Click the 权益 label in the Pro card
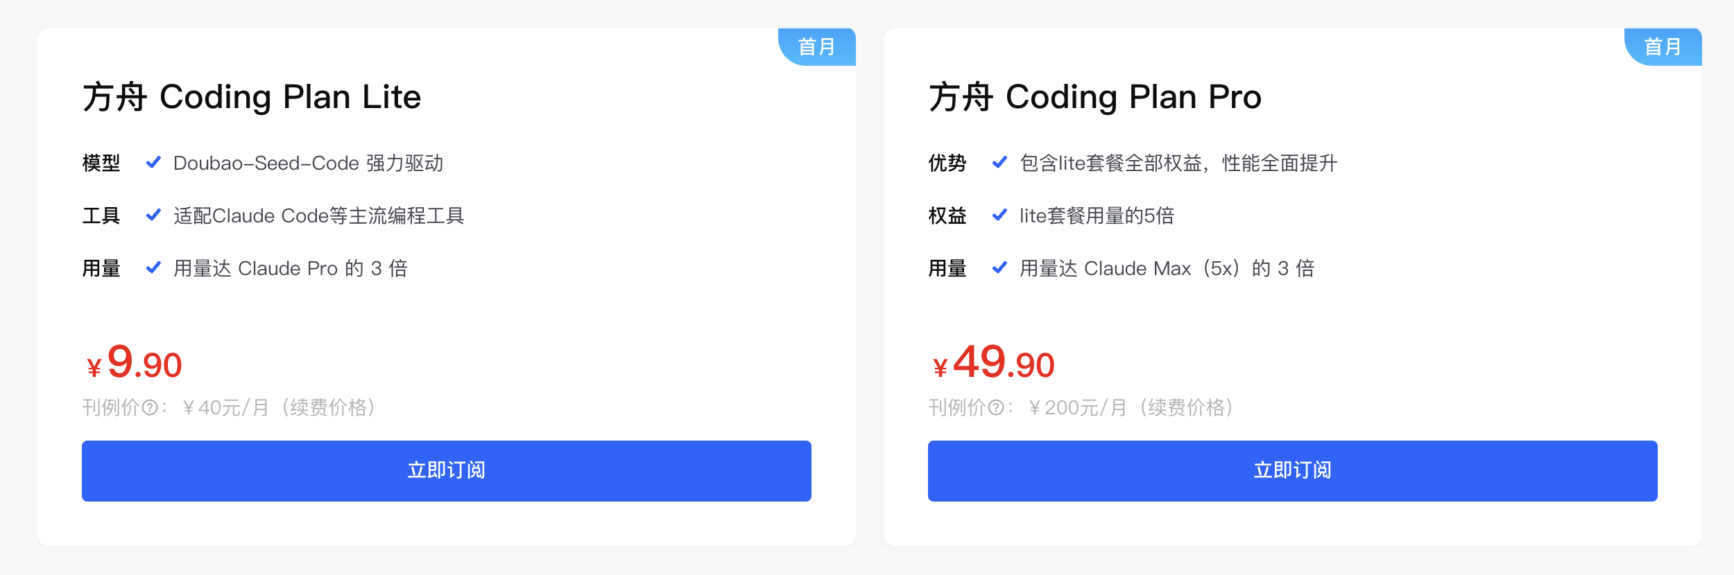1734x575 pixels. [x=947, y=216]
